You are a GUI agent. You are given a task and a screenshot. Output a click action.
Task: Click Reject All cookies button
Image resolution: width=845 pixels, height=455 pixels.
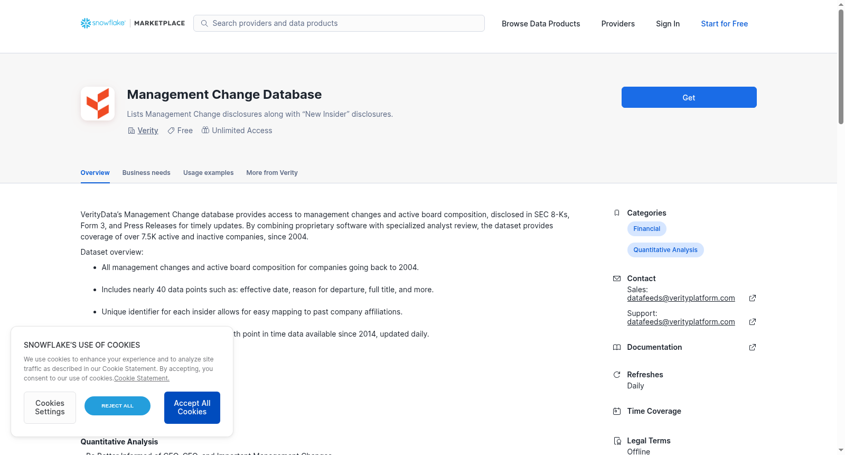coord(117,406)
